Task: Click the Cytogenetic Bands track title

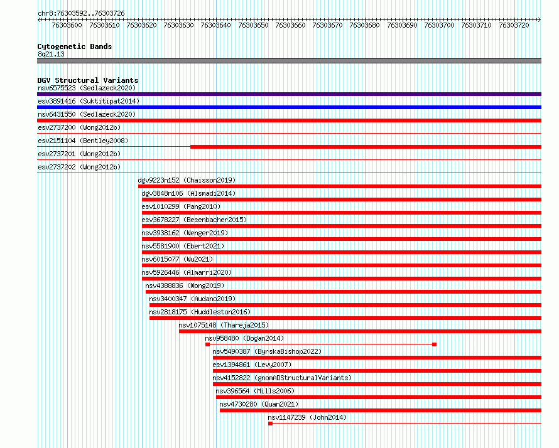Action: click(75, 46)
